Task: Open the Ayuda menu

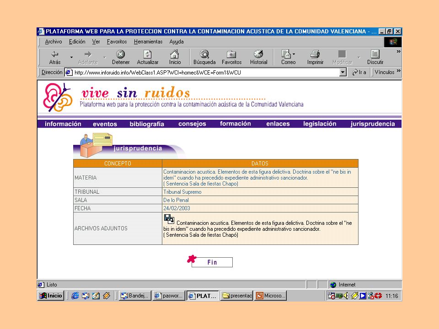Action: pos(177,42)
